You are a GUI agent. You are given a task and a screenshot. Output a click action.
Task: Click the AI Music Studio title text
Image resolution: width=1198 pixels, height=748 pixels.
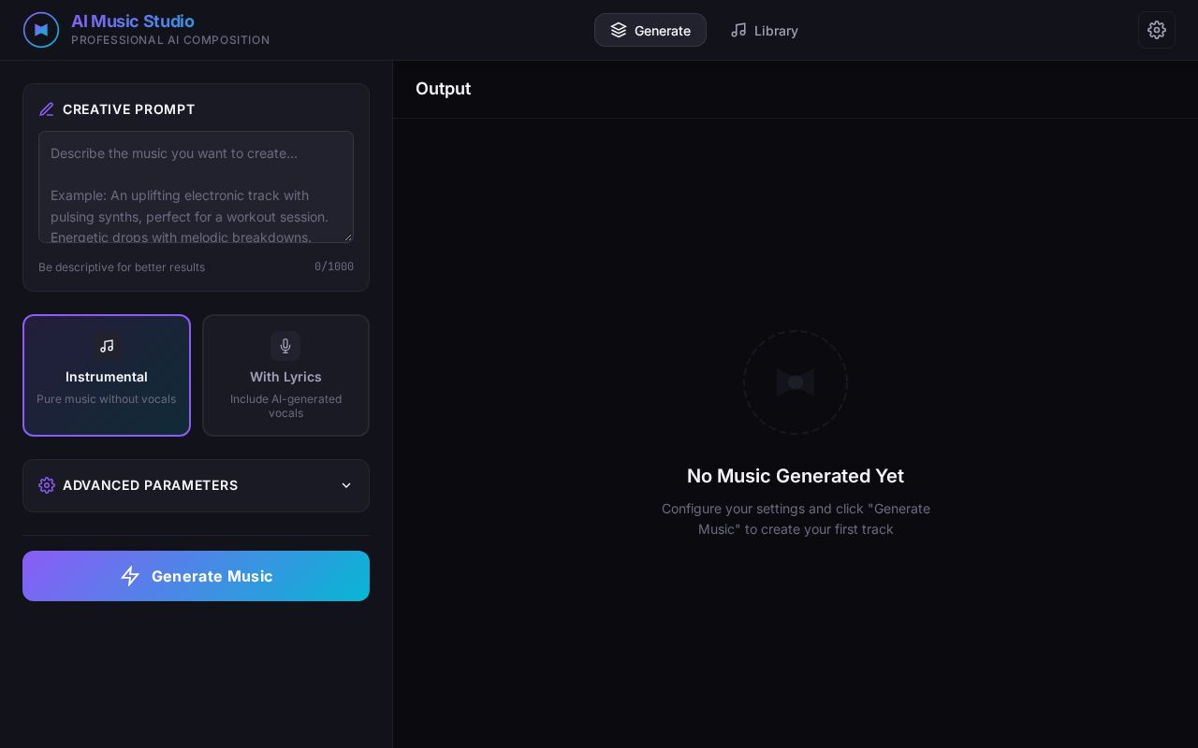[x=133, y=21]
